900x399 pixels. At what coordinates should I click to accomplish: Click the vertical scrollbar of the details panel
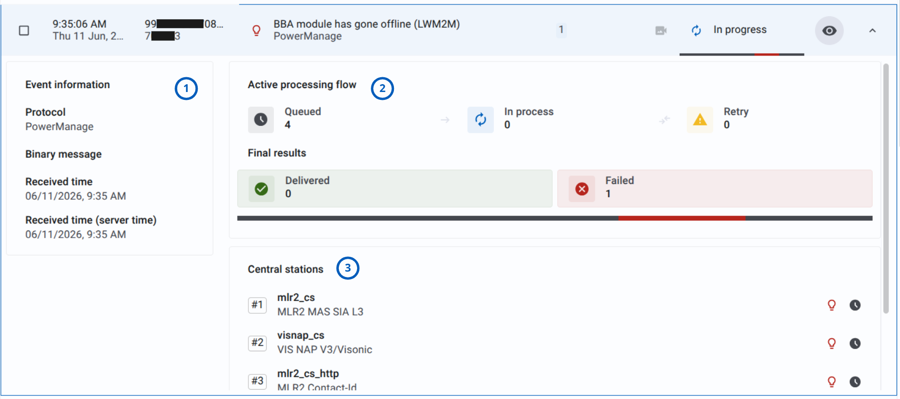coord(886,188)
